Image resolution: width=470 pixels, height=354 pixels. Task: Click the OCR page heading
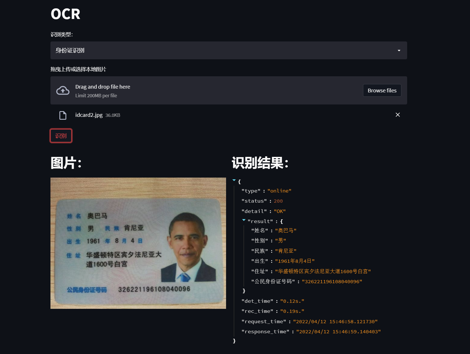click(x=65, y=14)
